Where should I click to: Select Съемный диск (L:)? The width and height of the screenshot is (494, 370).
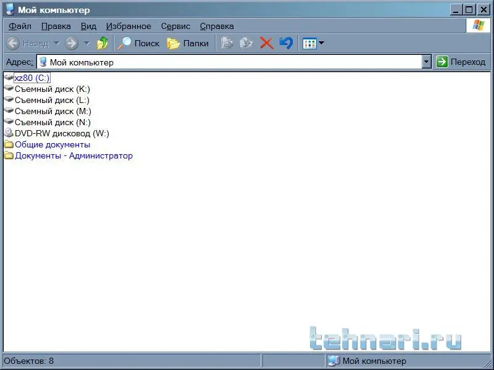point(52,100)
